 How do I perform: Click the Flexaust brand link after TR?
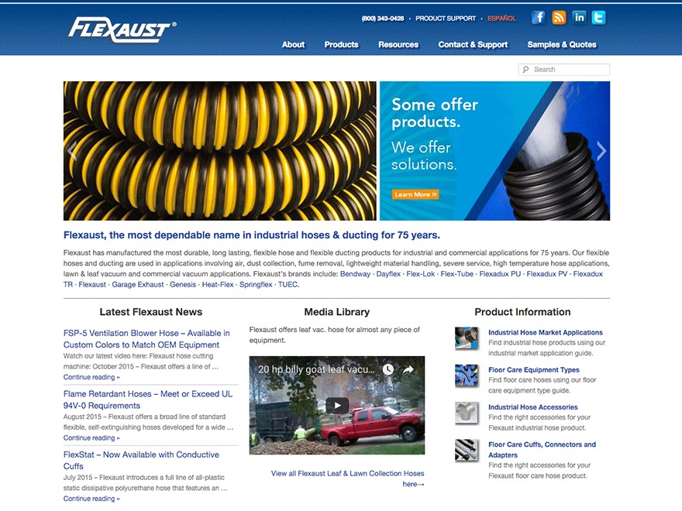click(92, 284)
